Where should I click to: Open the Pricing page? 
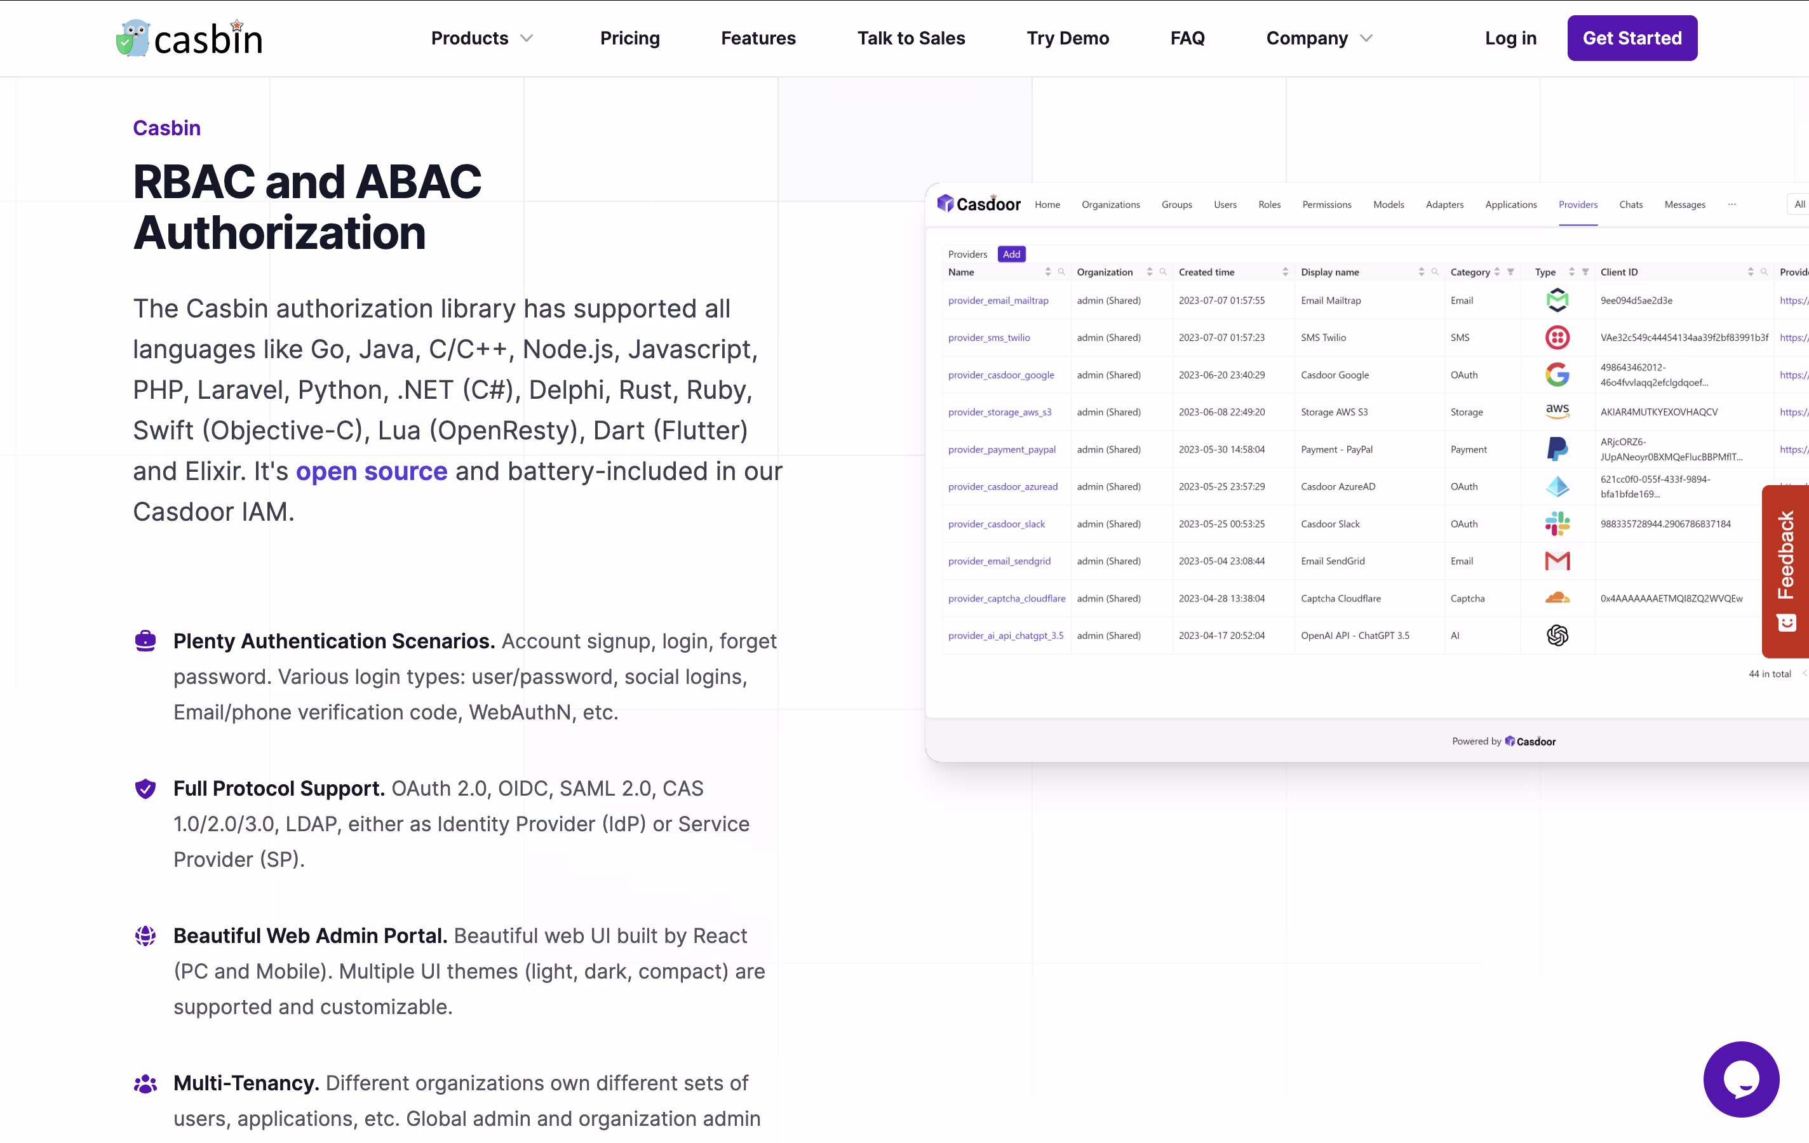629,38
